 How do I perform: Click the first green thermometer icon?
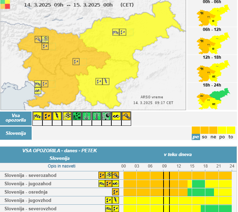(x=87, y=116)
